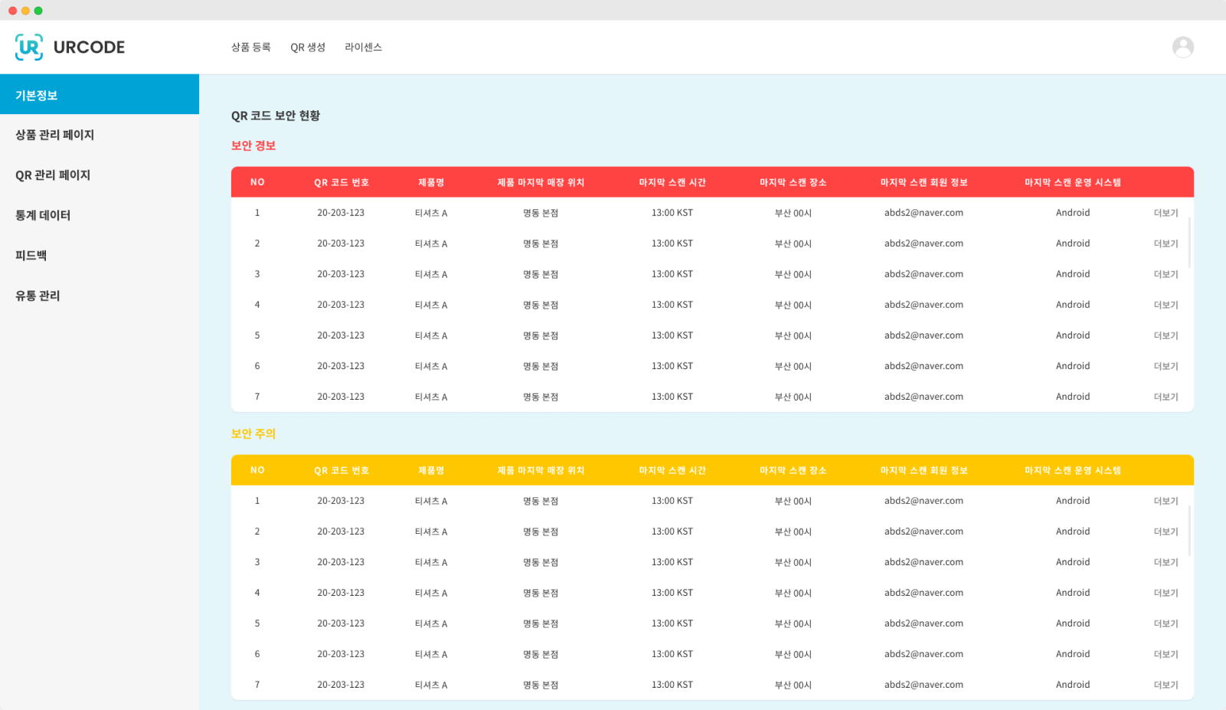Select 기본정보 sidebar tab
1226x710 pixels.
(x=100, y=95)
